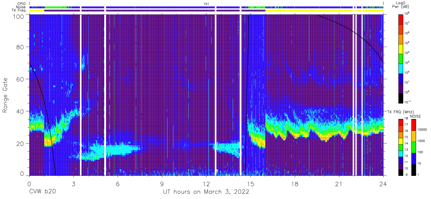
Task: Click the UT hours on March 3, 2022 caption
Action: click(x=206, y=192)
